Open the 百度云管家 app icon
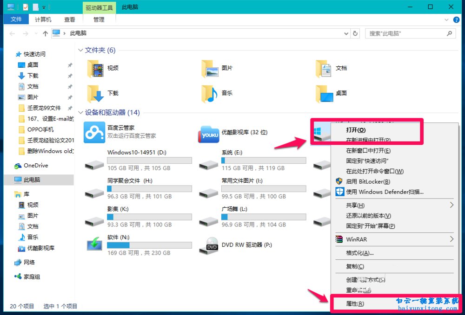Image resolution: width=465 pixels, height=315 pixels. click(94, 132)
